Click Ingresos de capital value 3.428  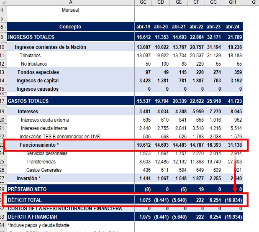pyautogui.click(x=145, y=81)
